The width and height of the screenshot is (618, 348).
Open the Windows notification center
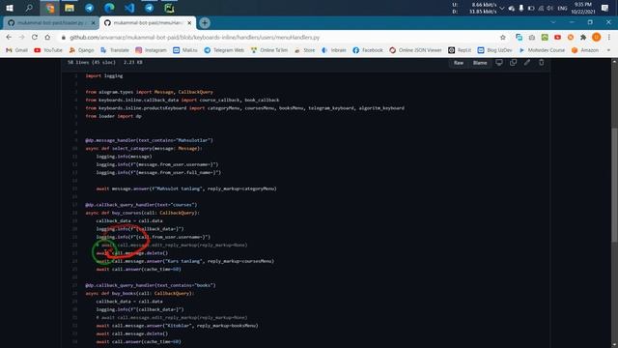[x=605, y=8]
